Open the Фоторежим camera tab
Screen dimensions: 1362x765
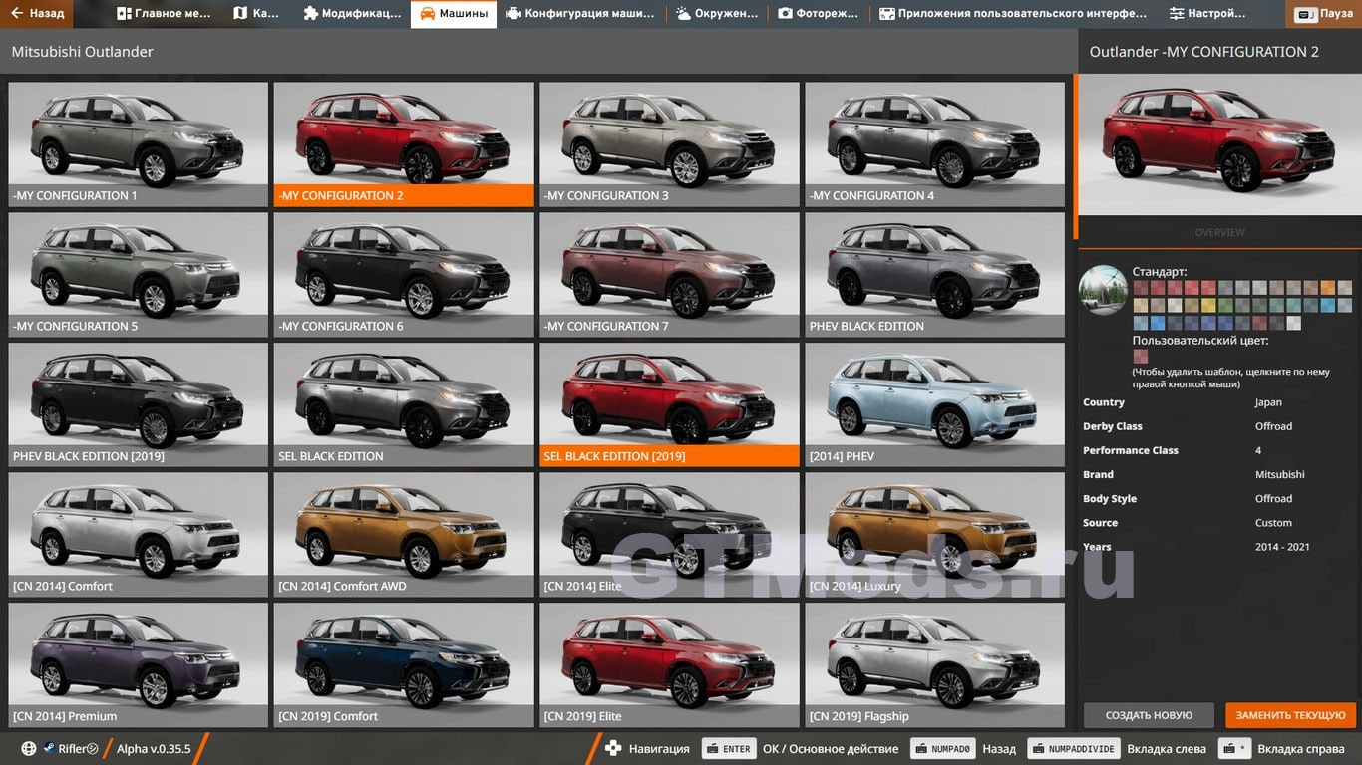(x=819, y=14)
